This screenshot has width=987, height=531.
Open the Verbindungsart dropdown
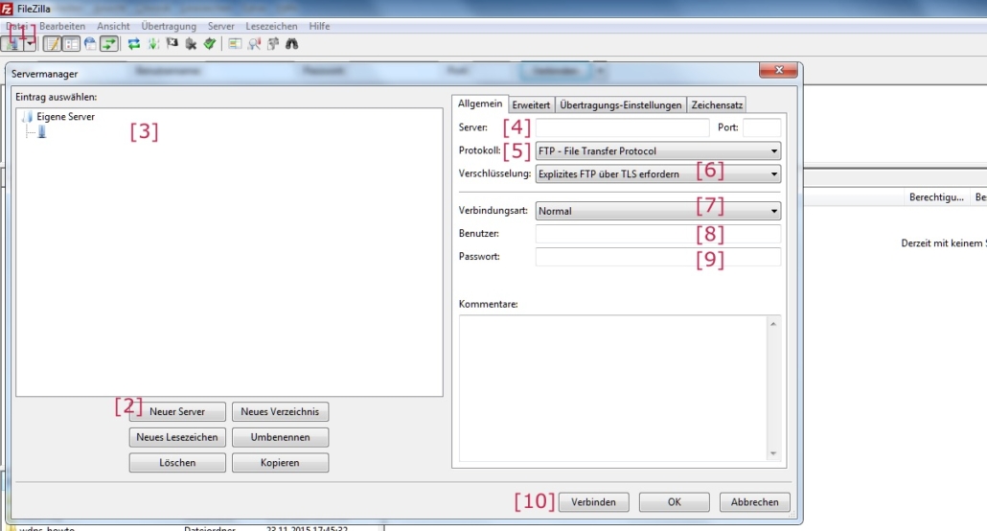[657, 211]
